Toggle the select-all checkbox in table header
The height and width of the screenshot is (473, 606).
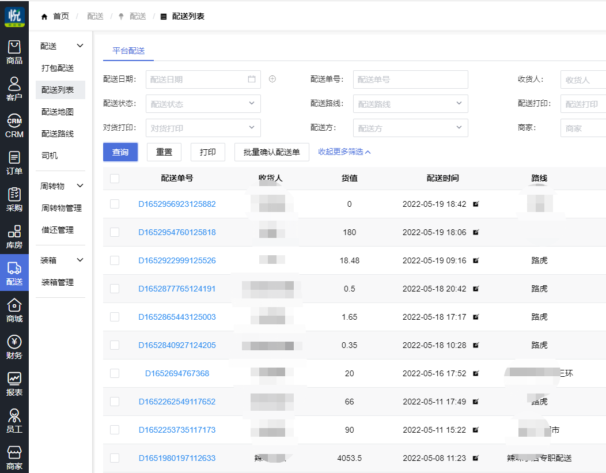pyautogui.click(x=115, y=178)
